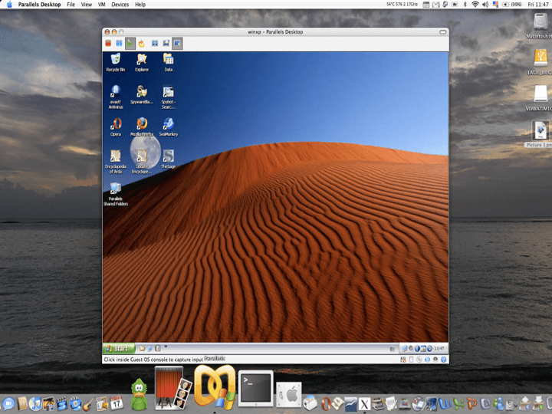Open the SeaMonkey desktop shortcut
This screenshot has width=552, height=414.
click(169, 123)
